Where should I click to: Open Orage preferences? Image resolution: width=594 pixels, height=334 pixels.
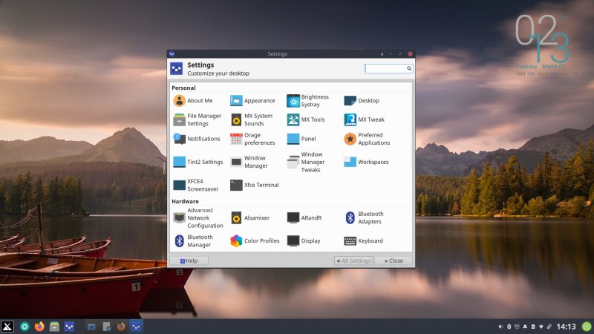click(252, 139)
